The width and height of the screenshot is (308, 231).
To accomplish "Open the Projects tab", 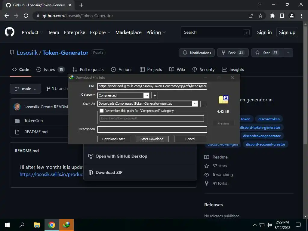I will tap(151, 69).
